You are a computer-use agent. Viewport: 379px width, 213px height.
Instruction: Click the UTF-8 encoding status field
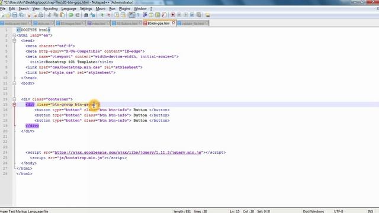pyautogui.click(x=338, y=211)
